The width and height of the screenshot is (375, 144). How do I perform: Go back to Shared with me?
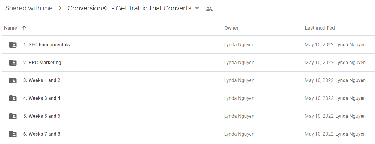tap(29, 8)
